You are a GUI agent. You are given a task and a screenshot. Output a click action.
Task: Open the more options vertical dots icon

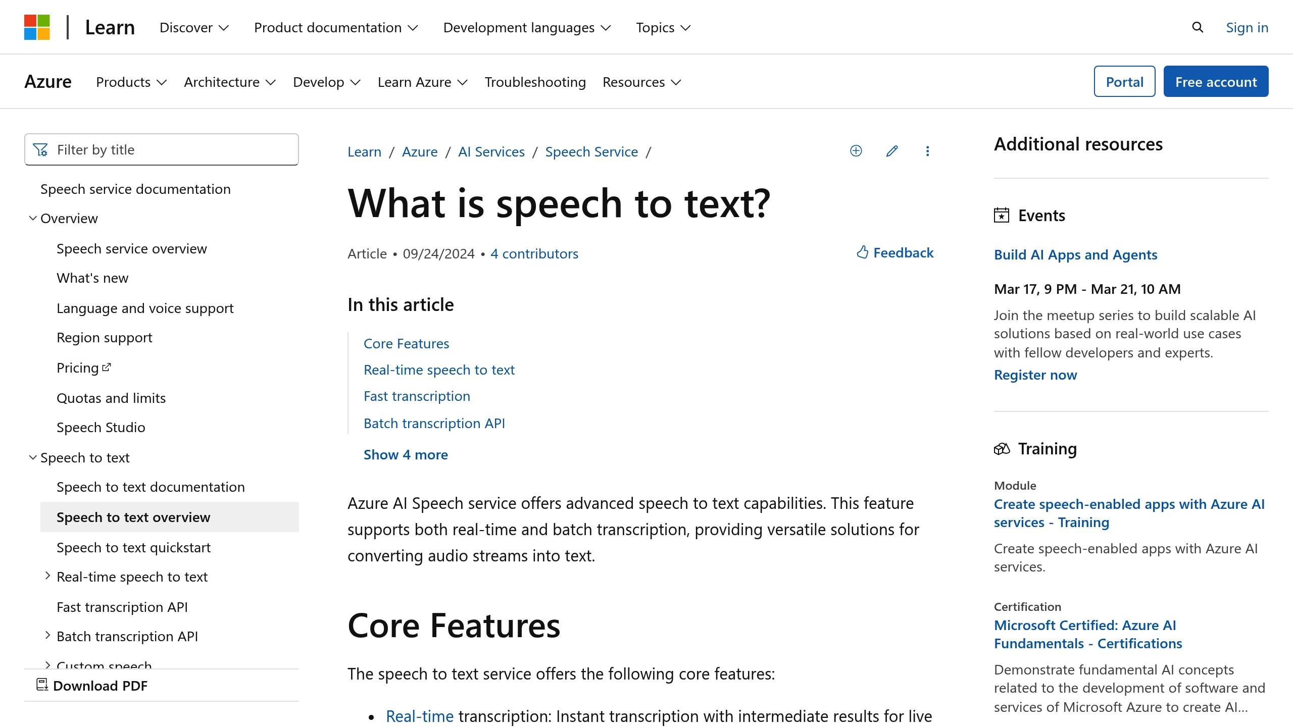[927, 151]
